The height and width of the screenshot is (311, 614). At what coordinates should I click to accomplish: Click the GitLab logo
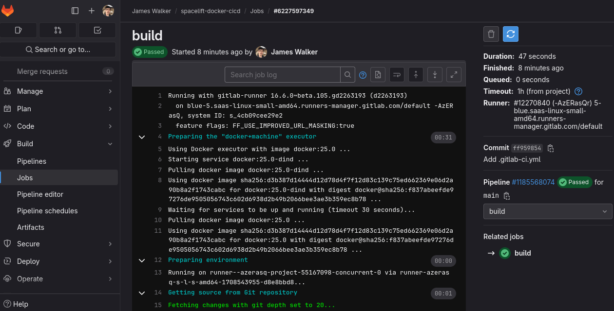pos(8,10)
